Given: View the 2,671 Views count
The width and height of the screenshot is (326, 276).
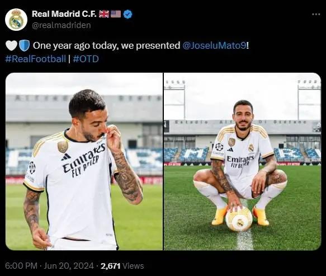Looking at the screenshot, I should [122, 266].
